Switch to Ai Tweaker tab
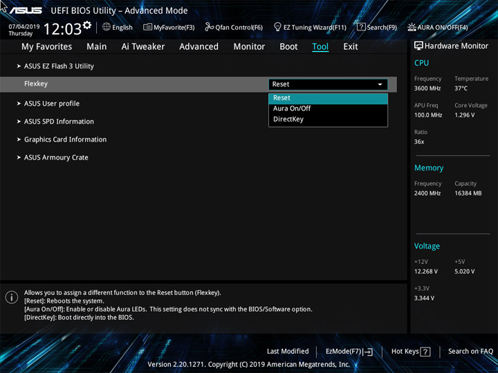498x373 pixels. click(x=143, y=47)
